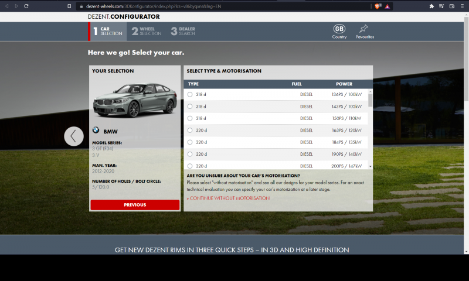
Task: Click the DEZENT.CONFIGURATOR logo
Action: pyautogui.click(x=124, y=17)
